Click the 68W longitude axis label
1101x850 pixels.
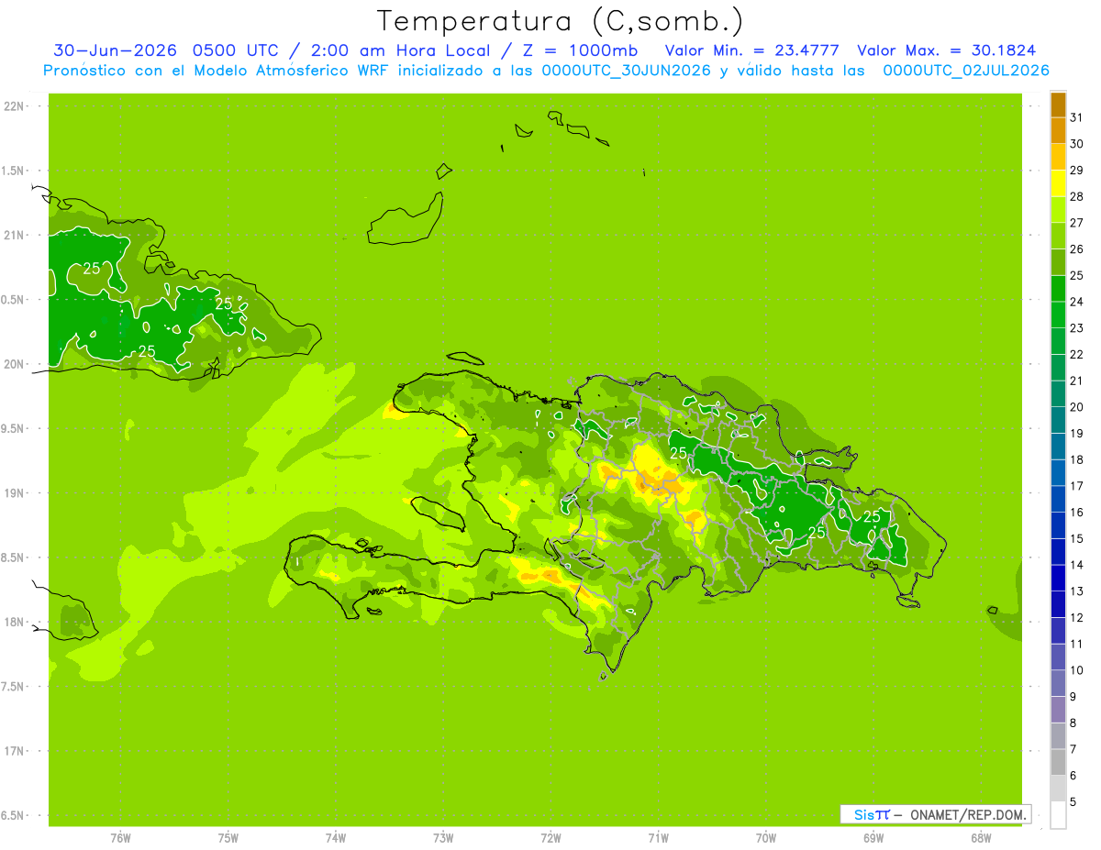[981, 837]
